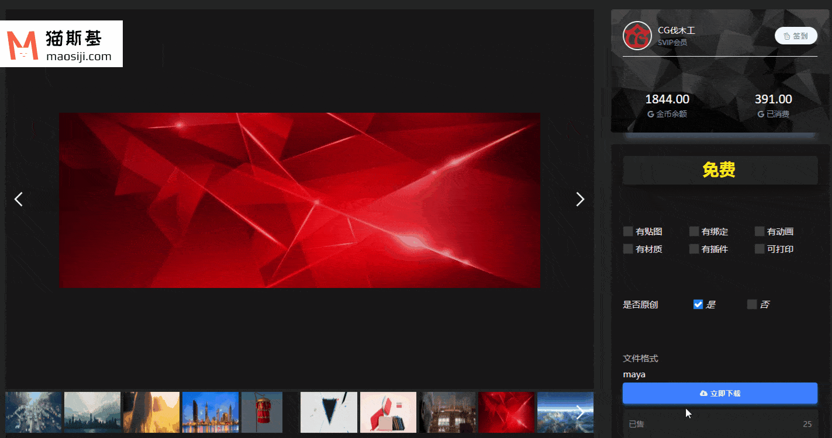This screenshot has height=438, width=832.
Task: Tick the 有绑定 checkbox
Action: pos(694,232)
